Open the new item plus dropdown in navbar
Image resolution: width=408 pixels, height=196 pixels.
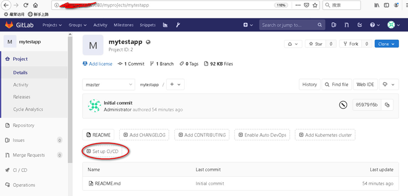[x=248, y=25]
